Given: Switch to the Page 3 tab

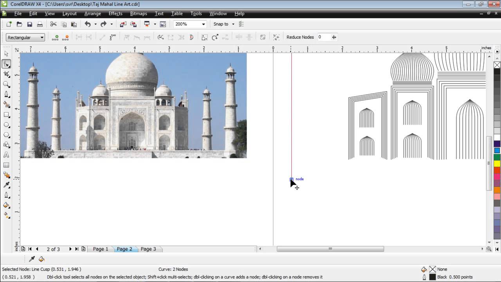Looking at the screenshot, I should click(148, 249).
